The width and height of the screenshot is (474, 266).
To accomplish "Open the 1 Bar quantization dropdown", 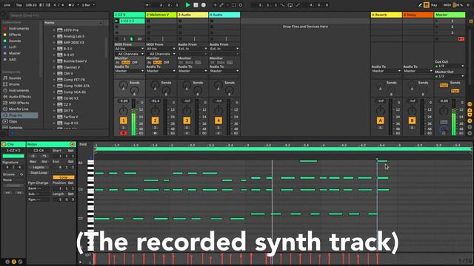I will point(89,5).
